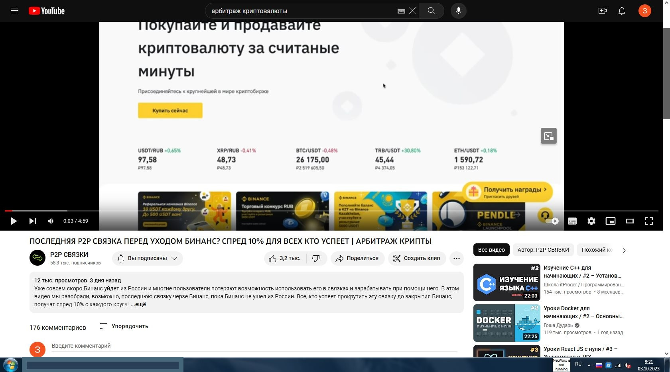Open the Create video menu
670x372 pixels.
(x=603, y=11)
